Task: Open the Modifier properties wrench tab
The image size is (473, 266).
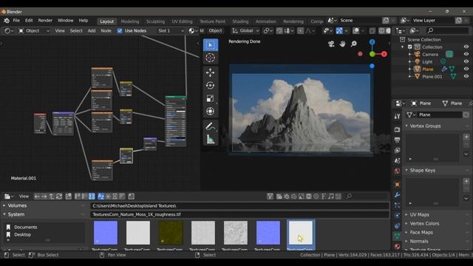Action: [x=397, y=195]
